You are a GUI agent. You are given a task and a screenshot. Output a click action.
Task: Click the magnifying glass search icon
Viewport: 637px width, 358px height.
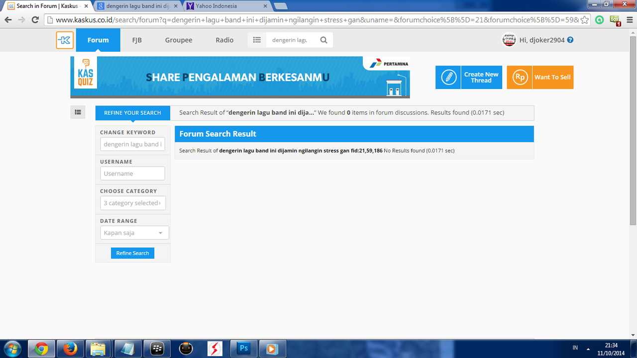(324, 40)
